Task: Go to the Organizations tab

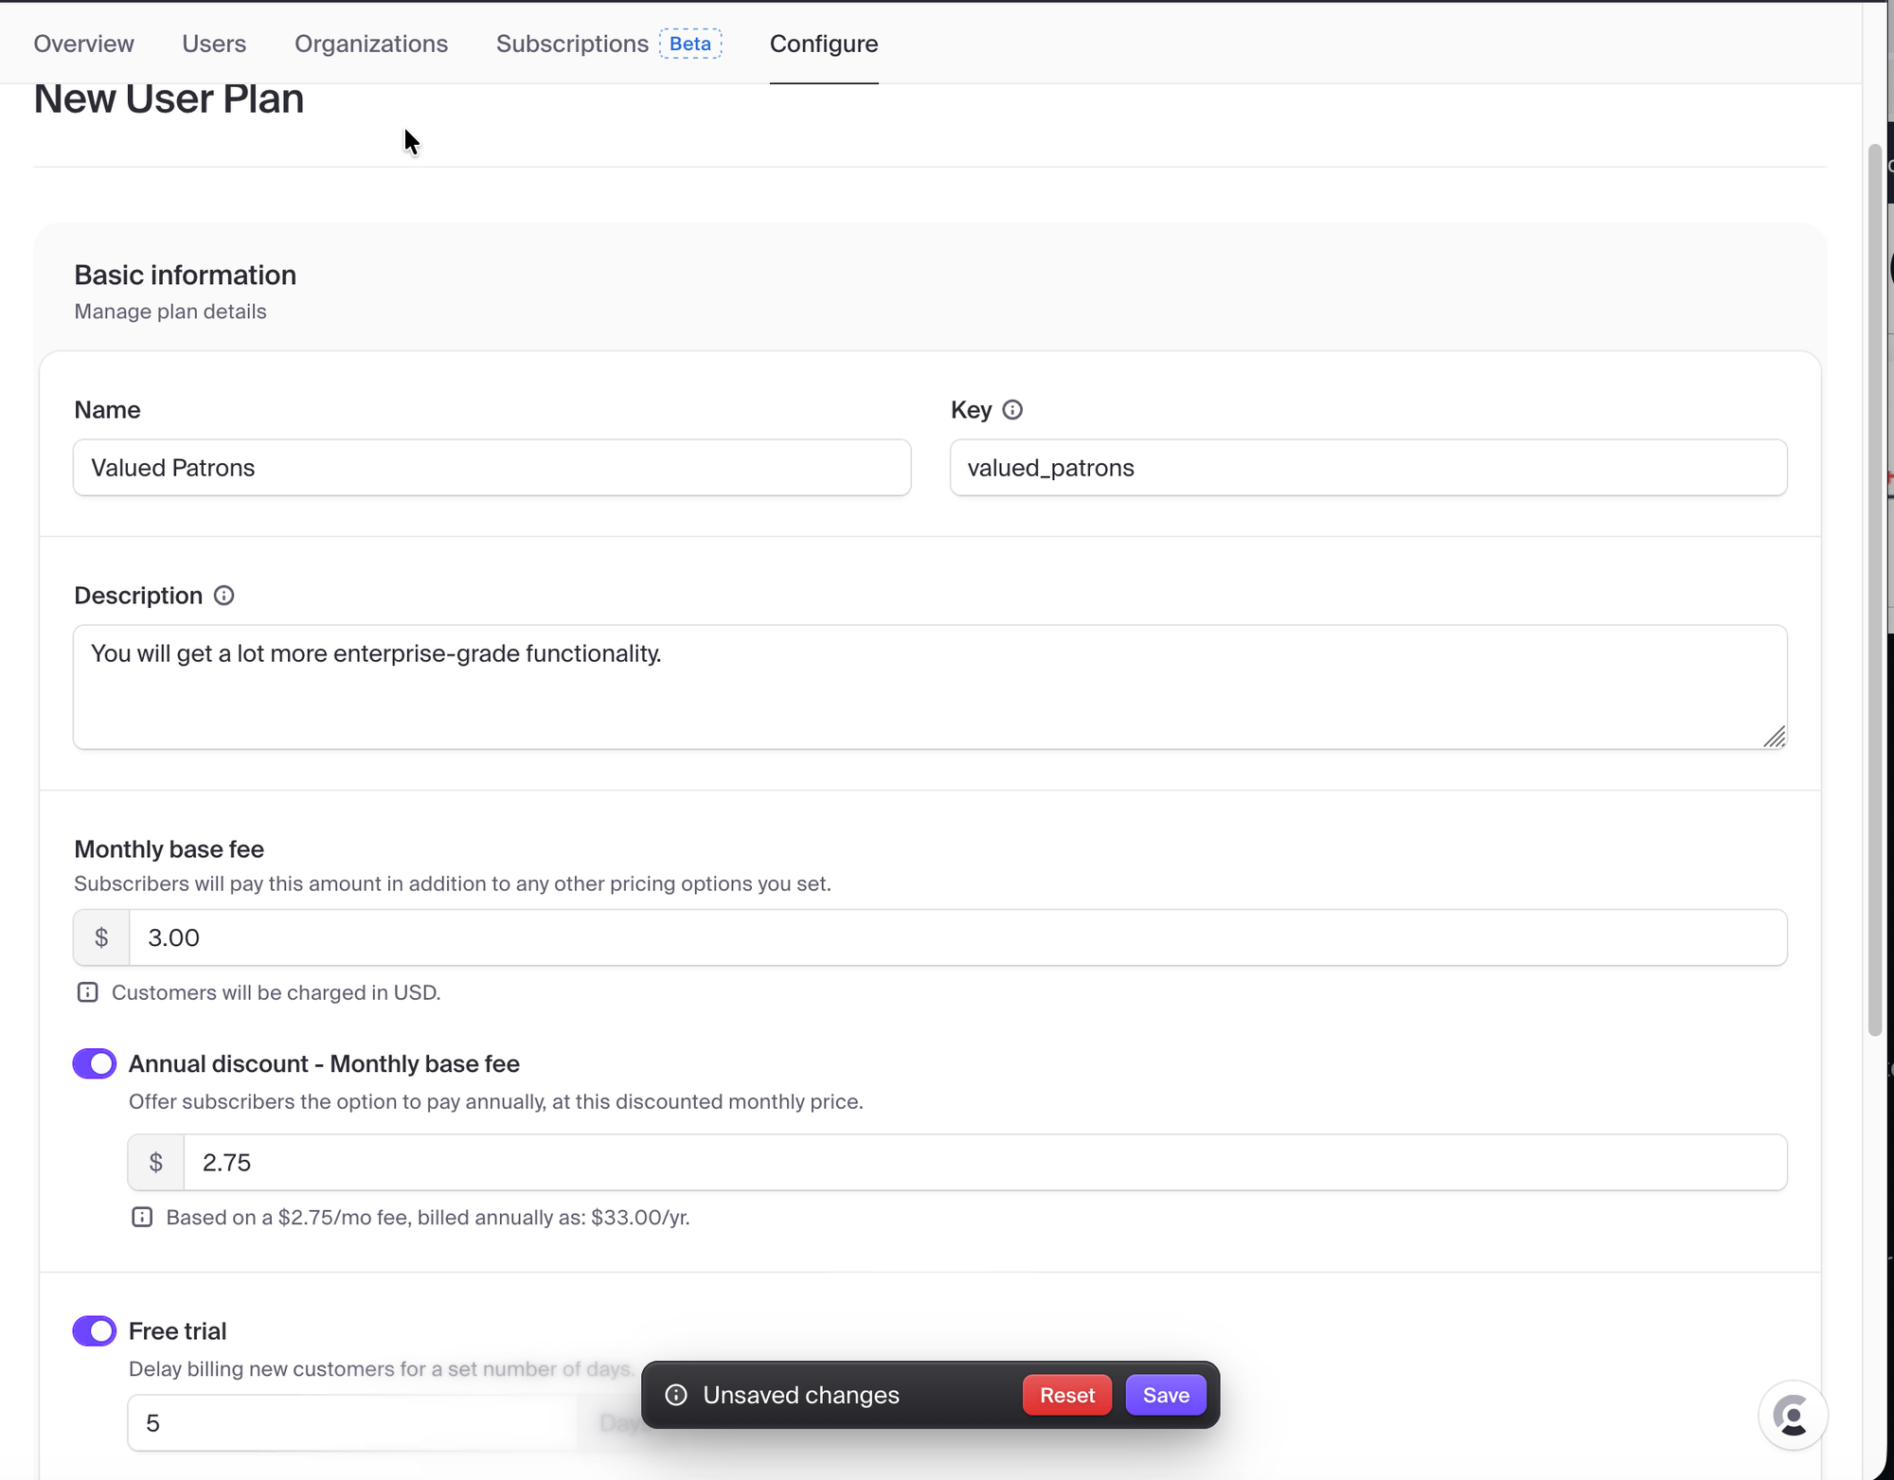Action: point(371,44)
